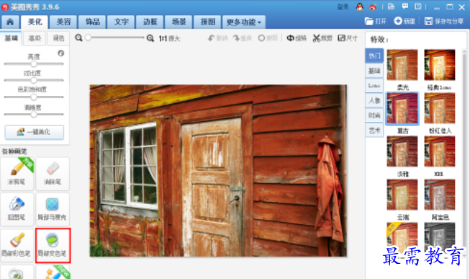Apply the 粉红佳人 effect thumbnail
Image resolution: width=470 pixels, height=279 pixels.
(440, 108)
